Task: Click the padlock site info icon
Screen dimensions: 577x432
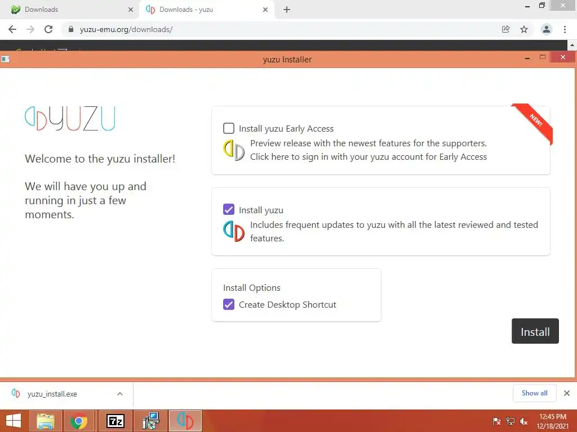Action: tap(71, 29)
